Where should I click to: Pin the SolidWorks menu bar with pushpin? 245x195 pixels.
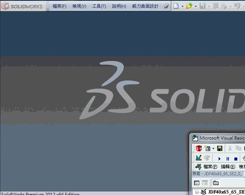[x=166, y=6]
